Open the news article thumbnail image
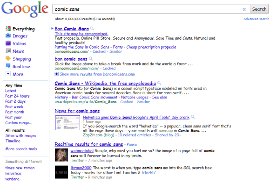This screenshot has height=183, width=270. click(67, 123)
